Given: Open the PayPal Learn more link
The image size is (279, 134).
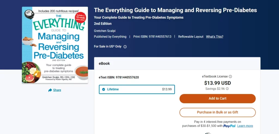Looking at the screenshot, I should pos(245,126).
